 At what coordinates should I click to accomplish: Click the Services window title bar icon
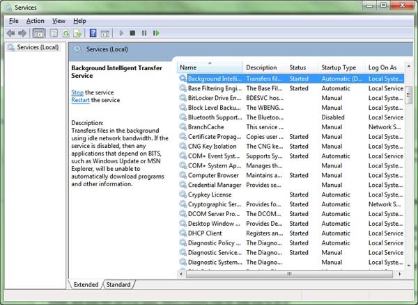[x=8, y=8]
